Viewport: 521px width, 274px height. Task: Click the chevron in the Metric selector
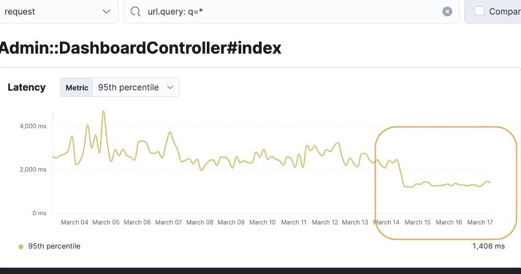click(x=170, y=88)
